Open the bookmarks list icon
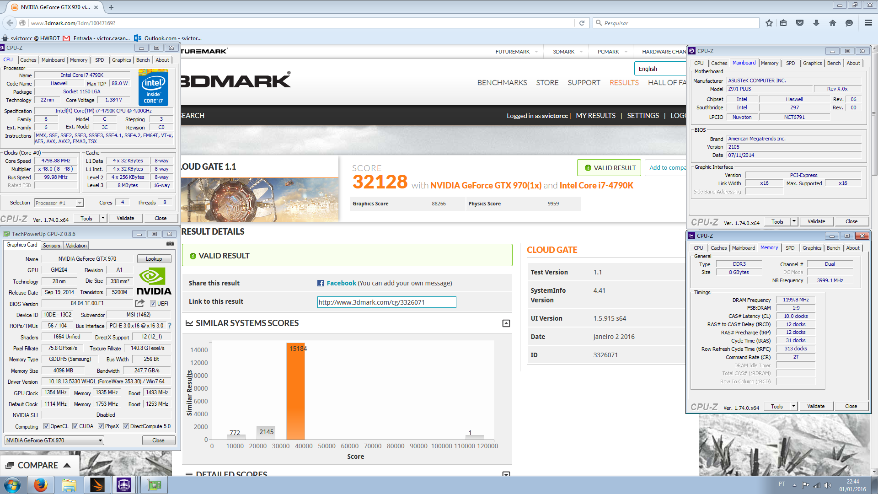The image size is (878, 494). click(x=783, y=23)
